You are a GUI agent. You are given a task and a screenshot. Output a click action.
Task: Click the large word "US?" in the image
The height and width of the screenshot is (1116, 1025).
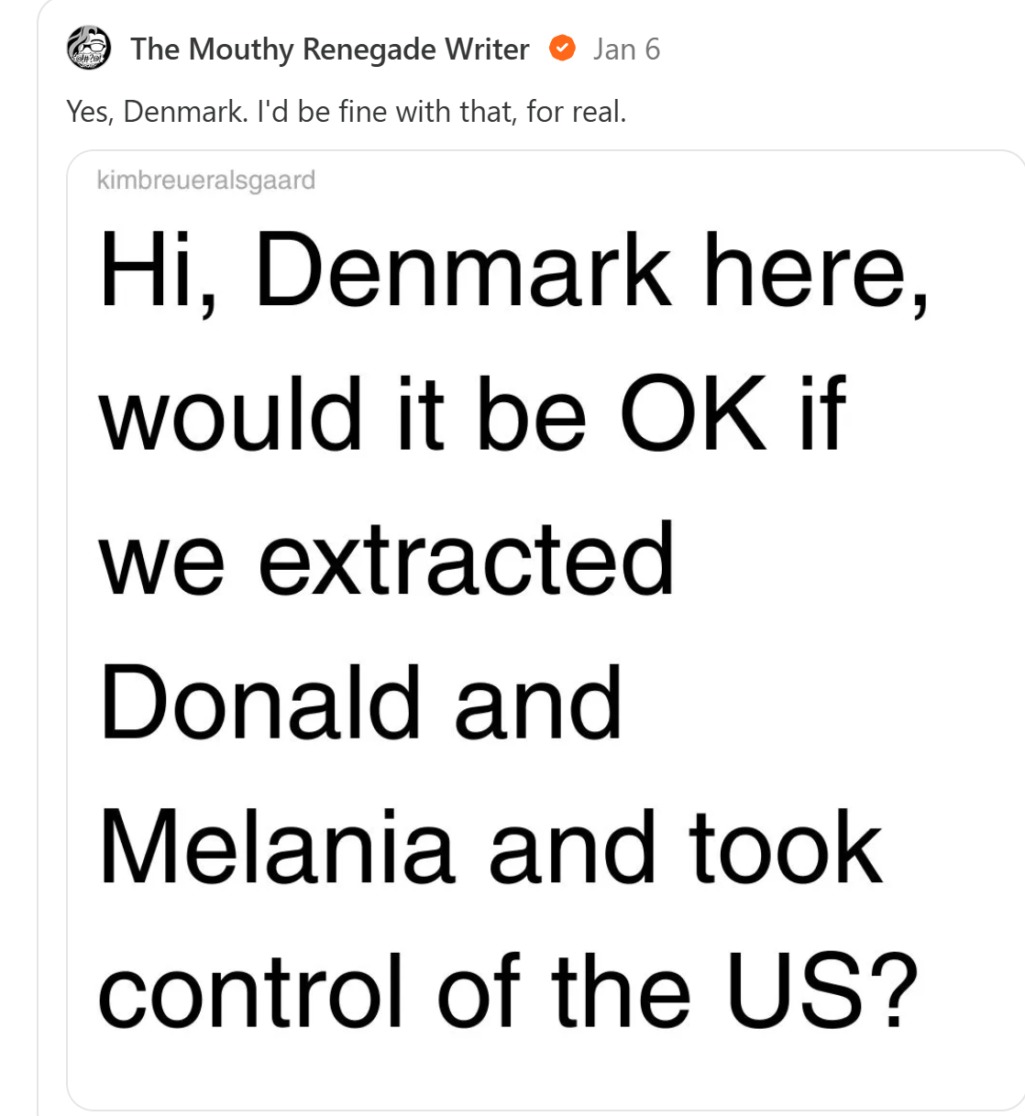click(x=821, y=991)
